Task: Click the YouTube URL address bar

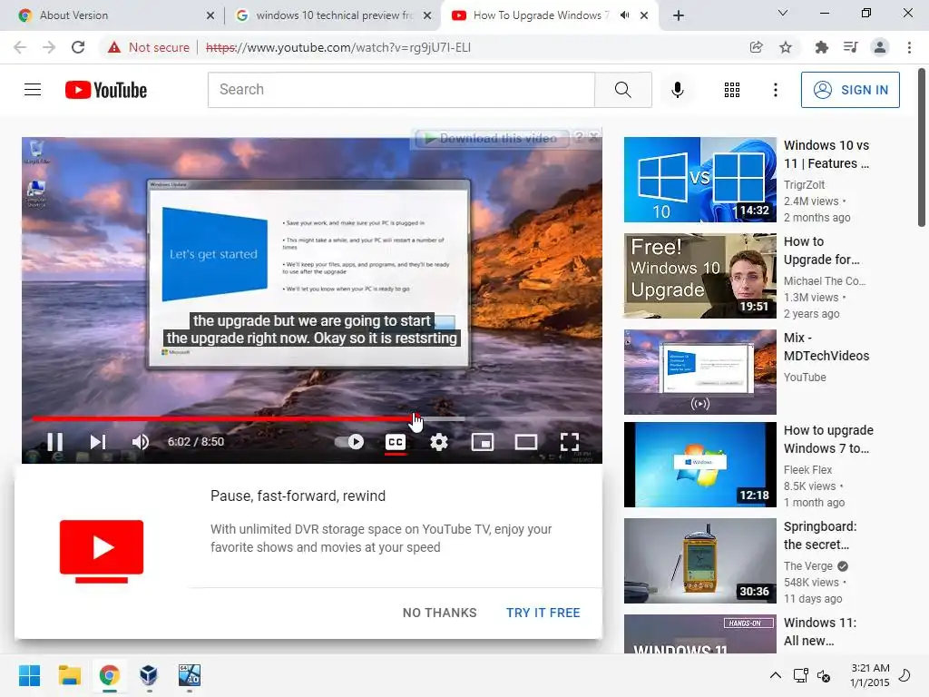Action: [x=338, y=47]
